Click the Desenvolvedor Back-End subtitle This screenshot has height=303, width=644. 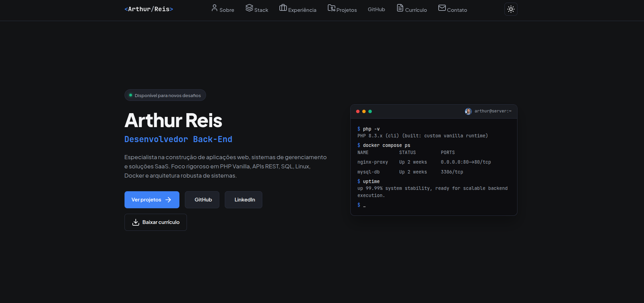coord(178,139)
